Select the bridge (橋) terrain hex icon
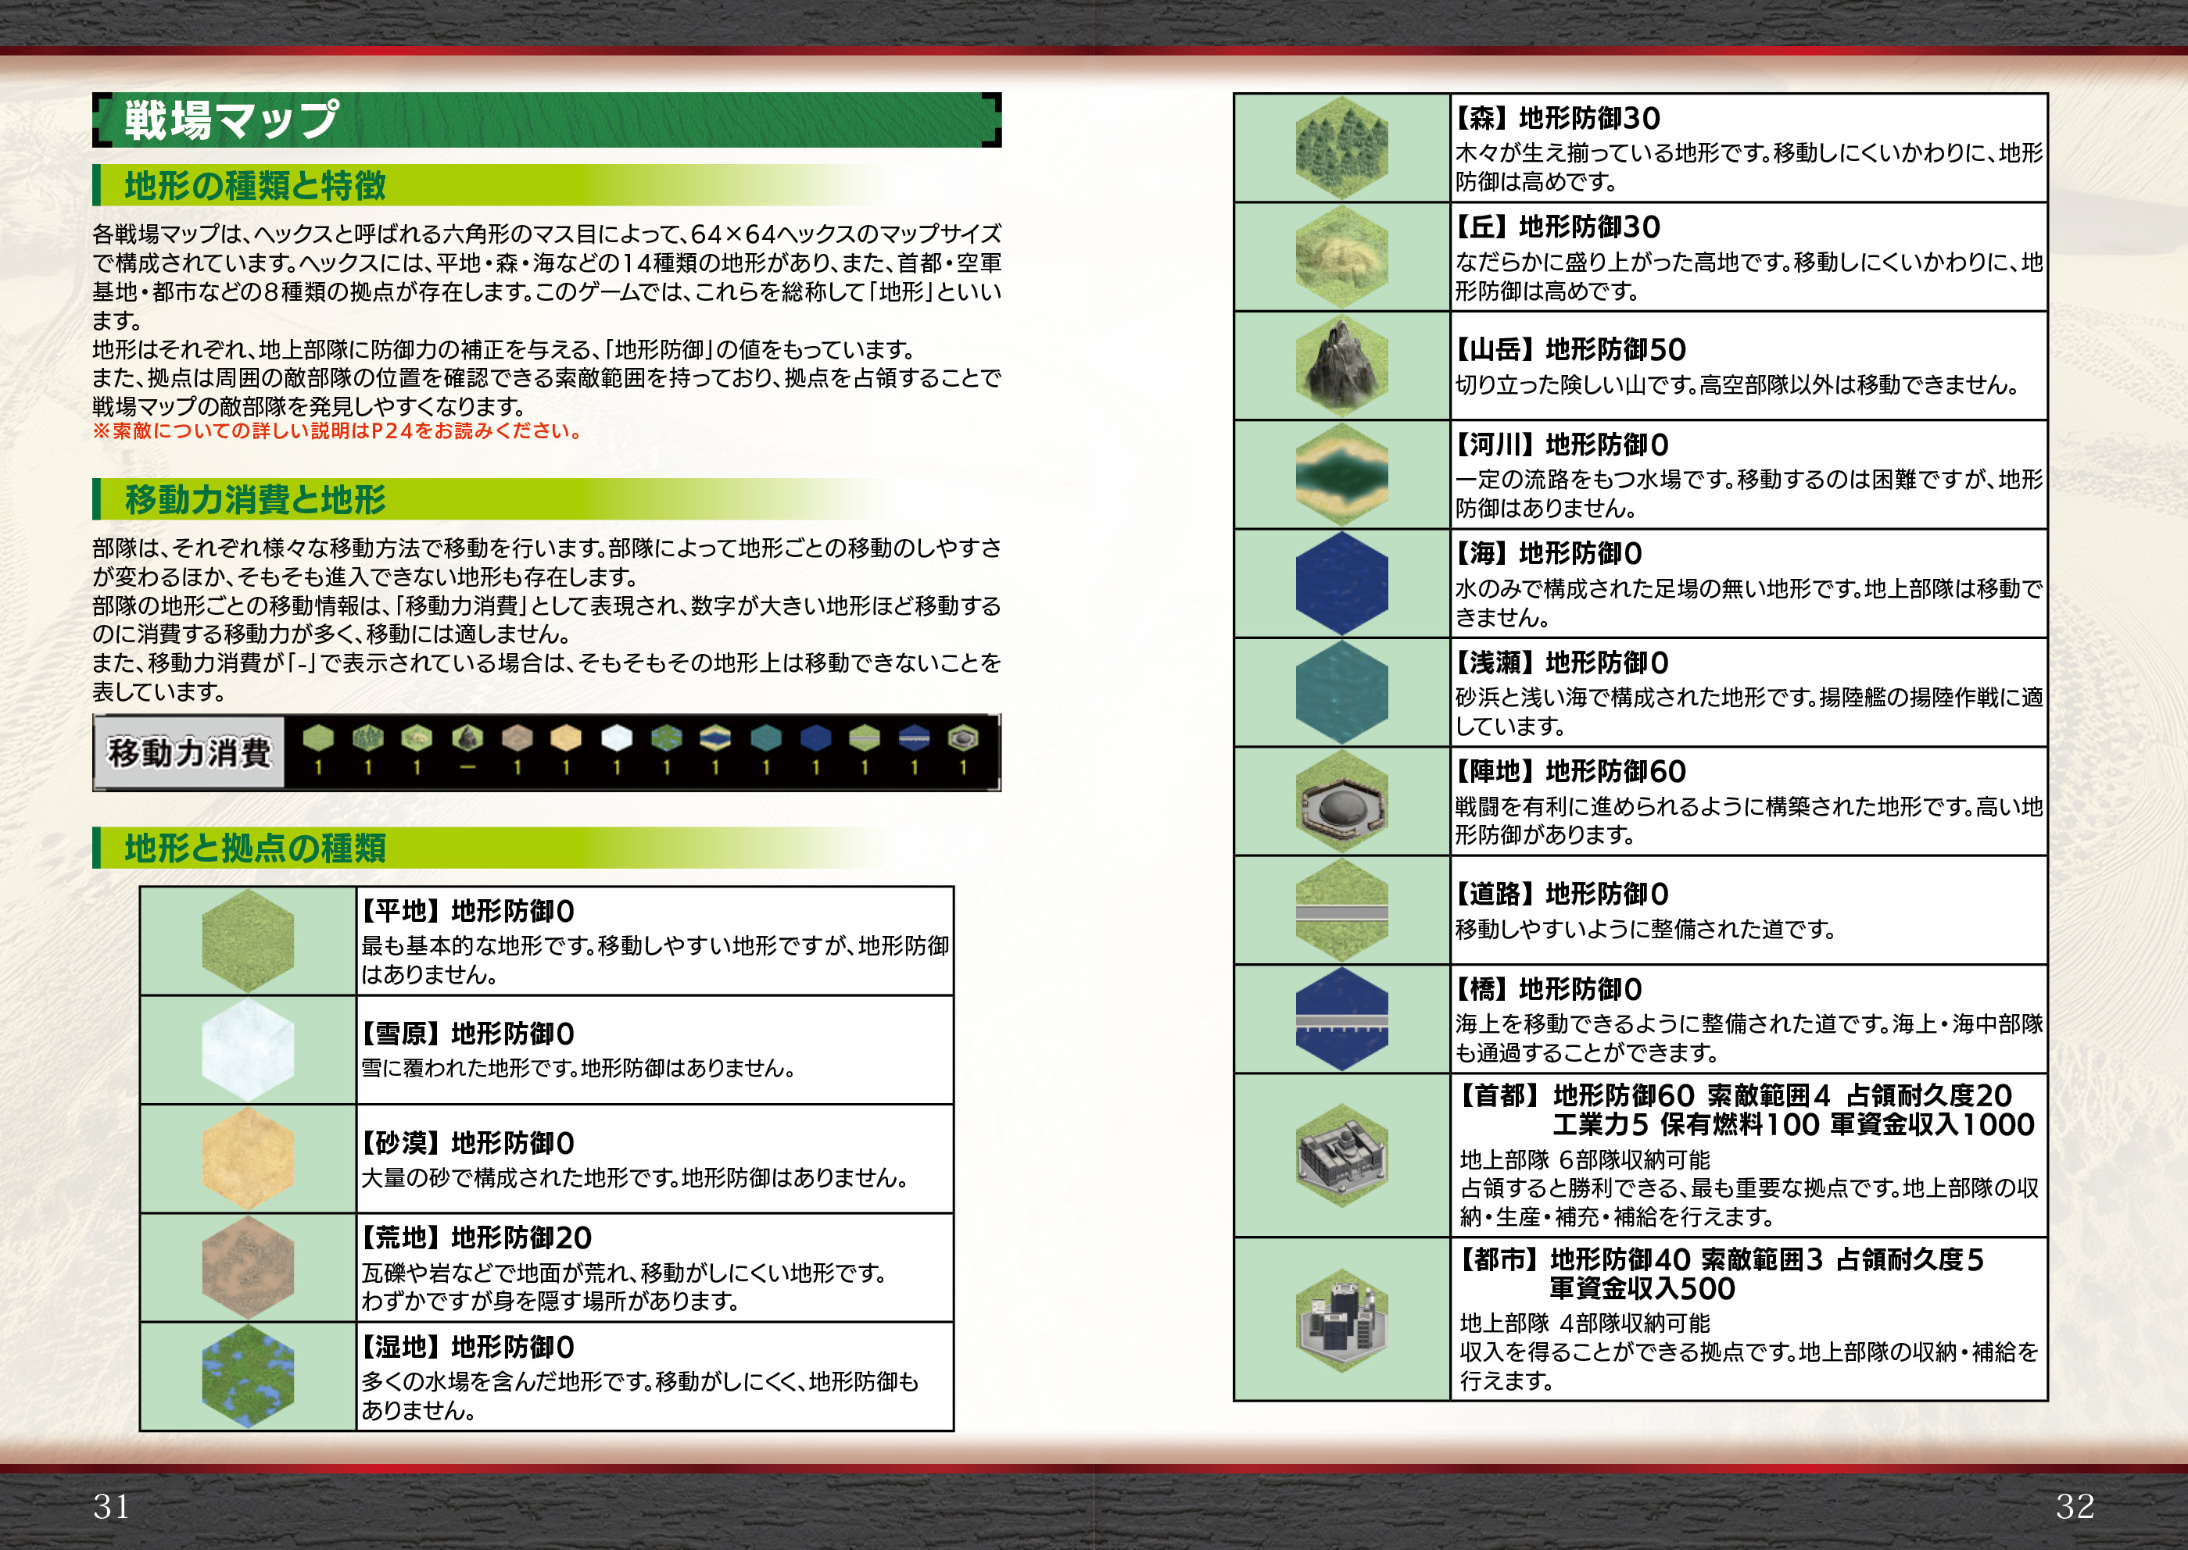Screen dimensions: 2188x1550 tap(1341, 1020)
